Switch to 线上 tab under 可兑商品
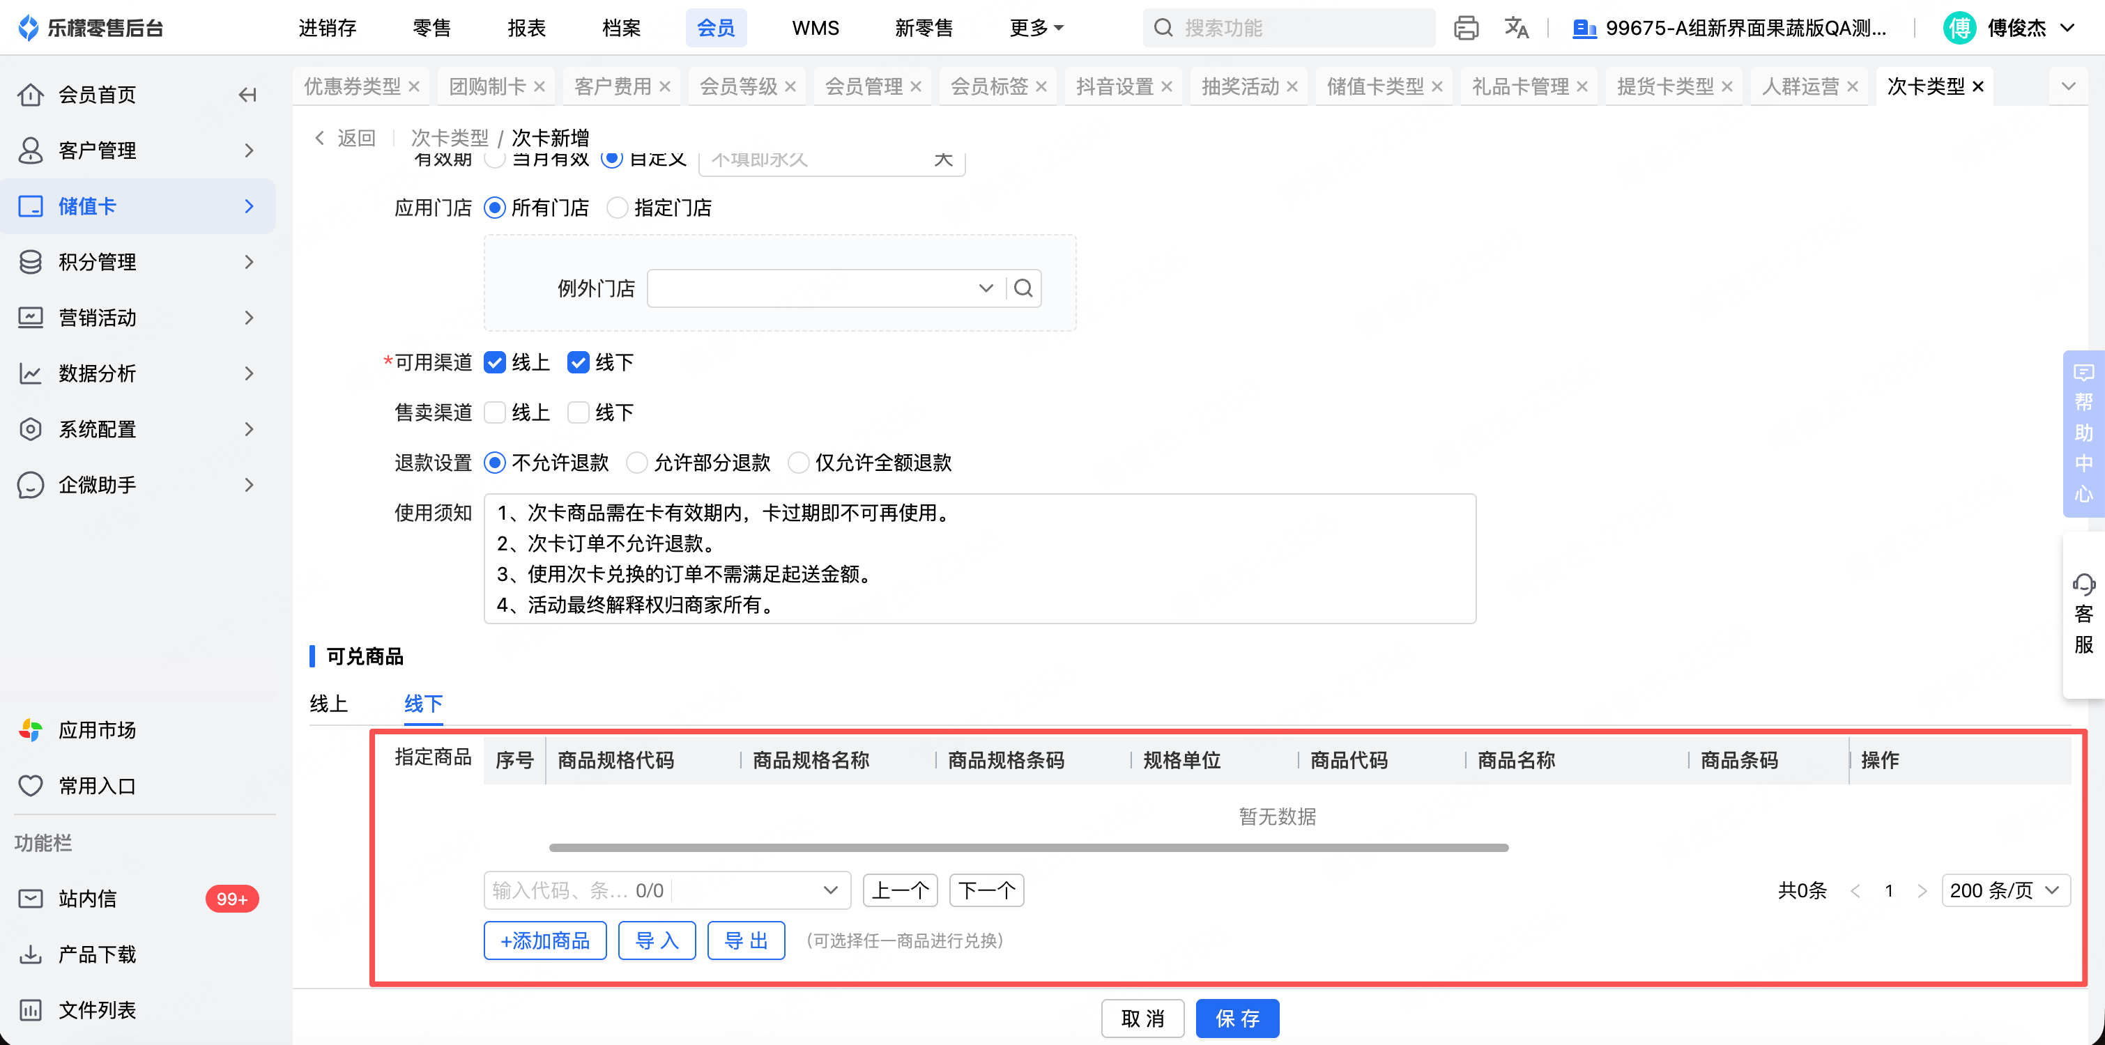This screenshot has width=2105, height=1045. tap(328, 704)
